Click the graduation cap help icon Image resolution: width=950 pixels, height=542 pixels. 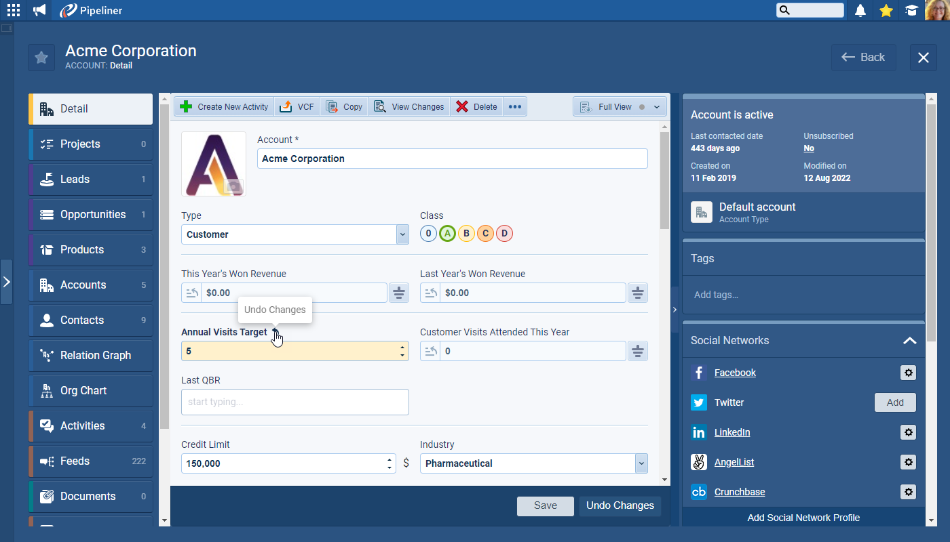(x=911, y=10)
